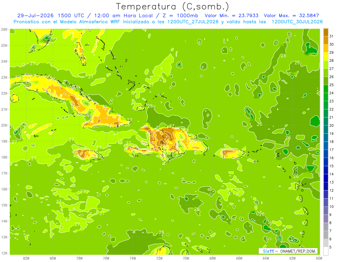Image resolution: width=339 pixels, height=262 pixels.
Task: Pick the colorbar segment between 26 and 27
Action: [x=326, y=73]
